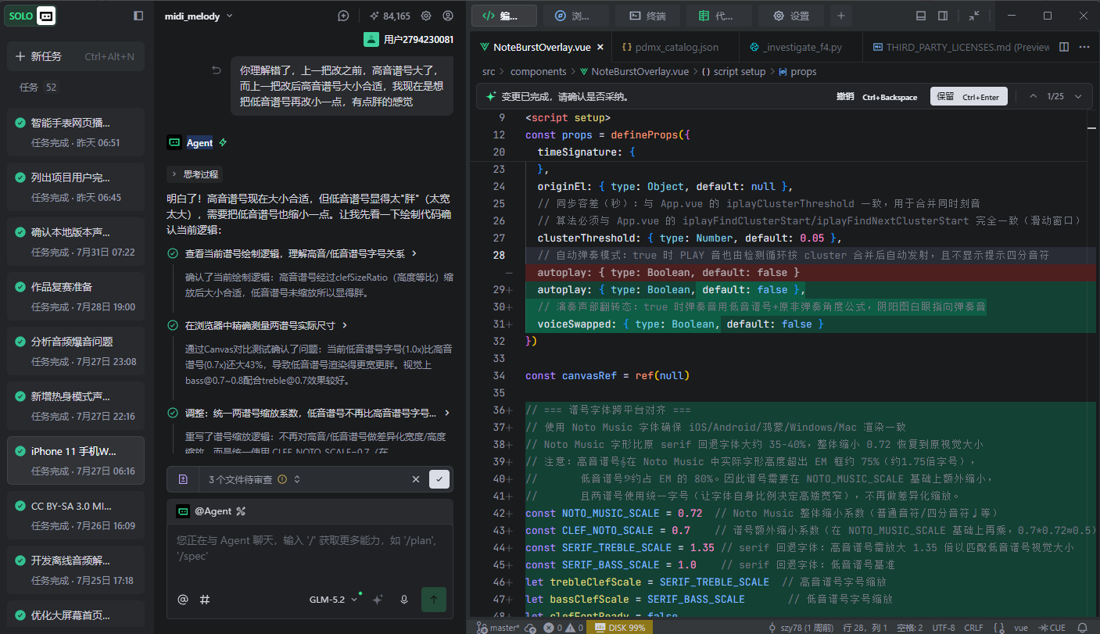Screen dimensions: 1100x634
Task: Open task 列出项目用户完...
Action: (75, 187)
